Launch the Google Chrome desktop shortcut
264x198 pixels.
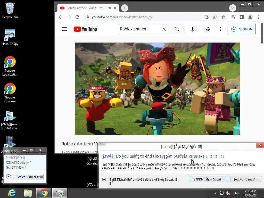pyautogui.click(x=10, y=93)
